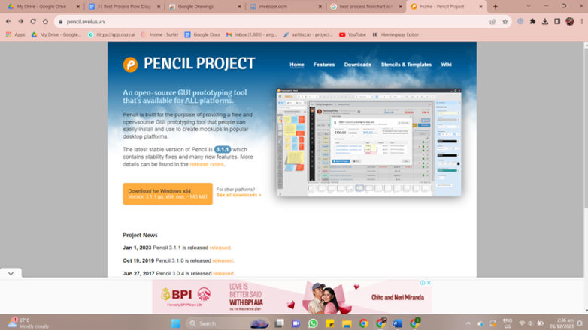The height and width of the screenshot is (330, 588).
Task: Follow the See all downloads link
Action: click(239, 195)
